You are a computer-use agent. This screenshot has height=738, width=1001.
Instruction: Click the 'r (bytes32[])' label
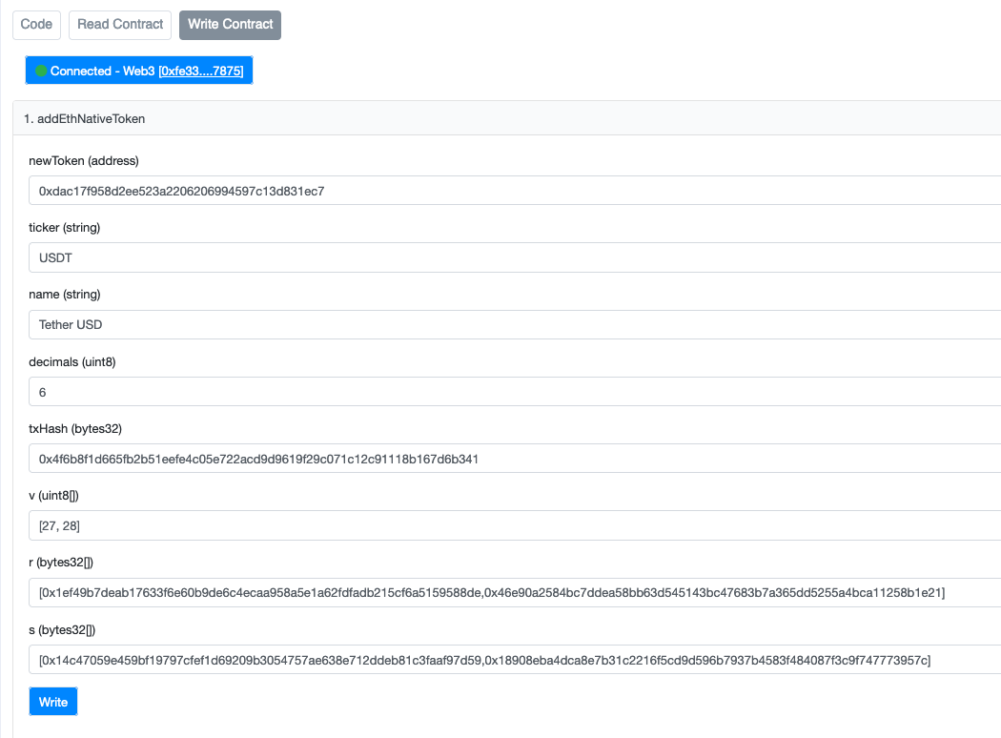[x=61, y=563]
